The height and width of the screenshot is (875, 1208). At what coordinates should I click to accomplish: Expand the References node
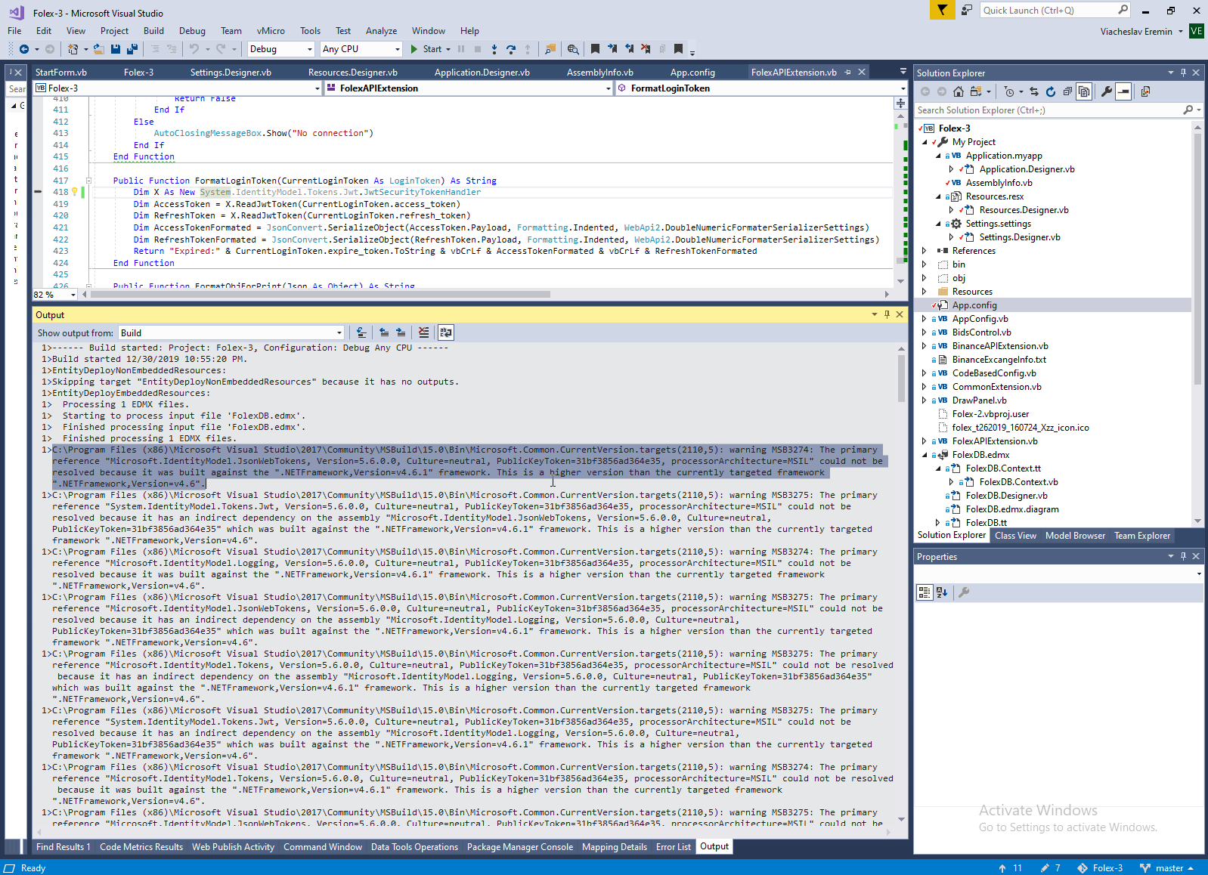tap(924, 251)
